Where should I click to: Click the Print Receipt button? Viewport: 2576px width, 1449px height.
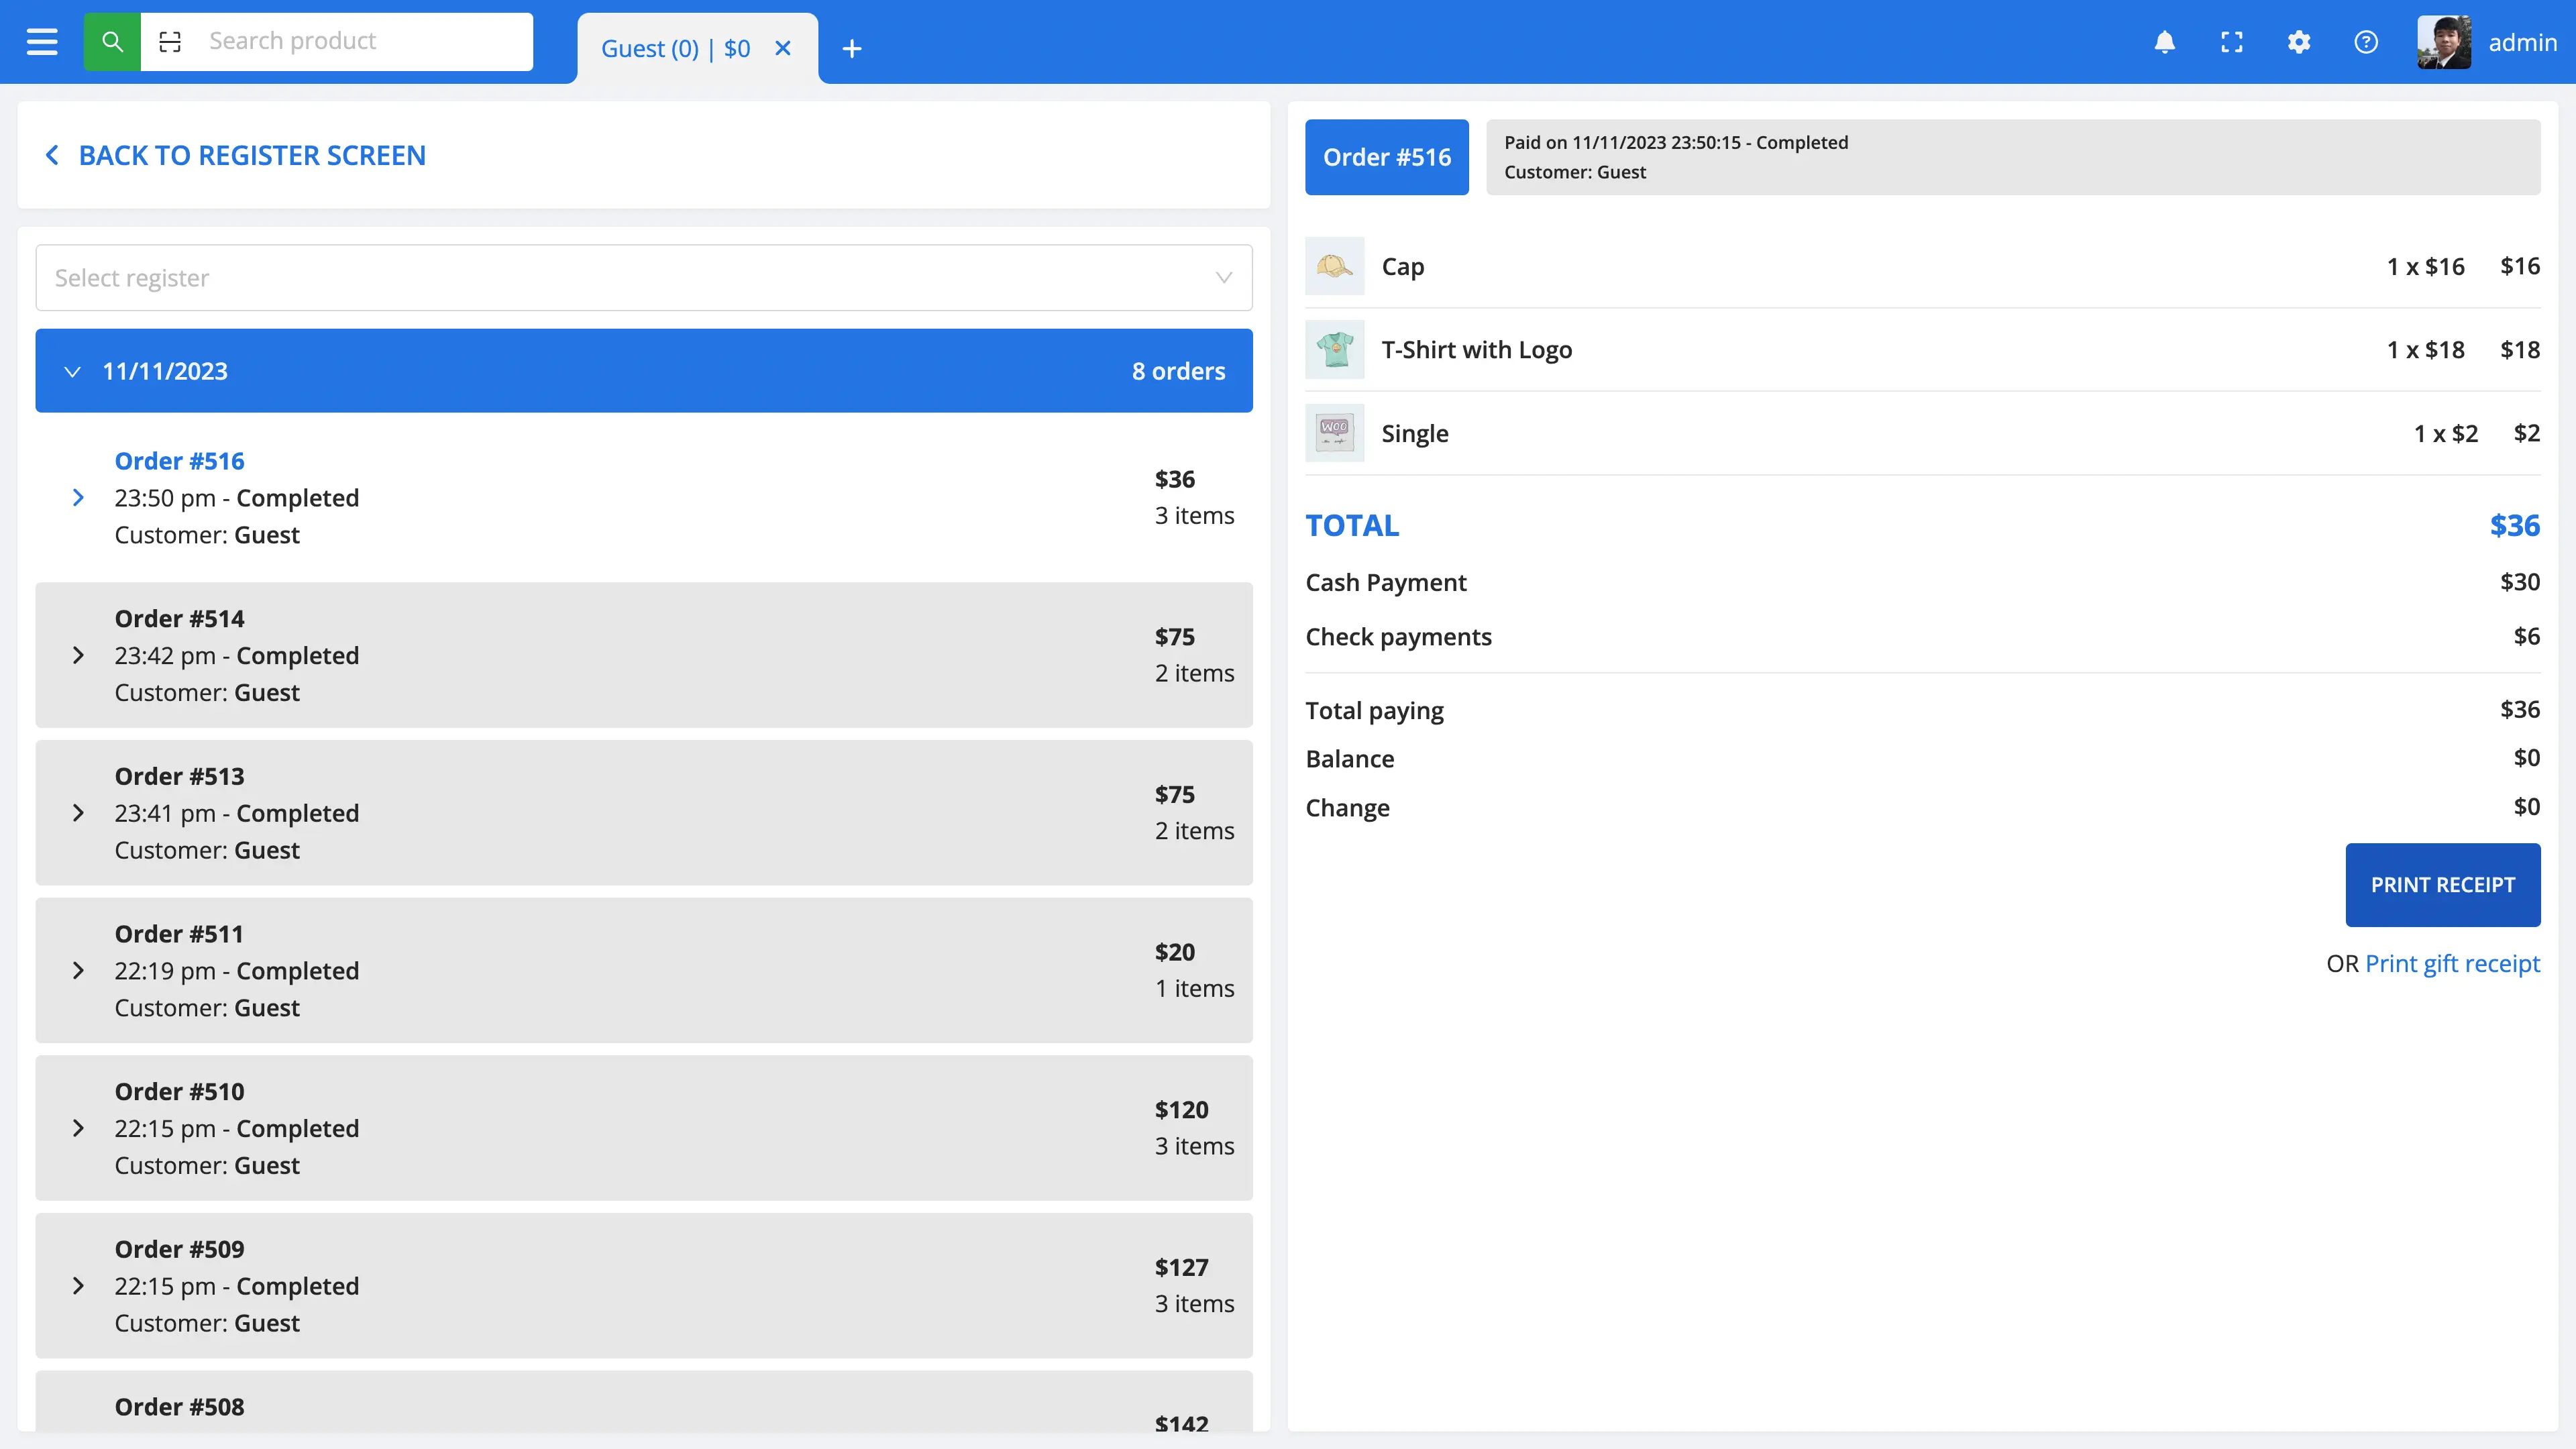(2442, 885)
